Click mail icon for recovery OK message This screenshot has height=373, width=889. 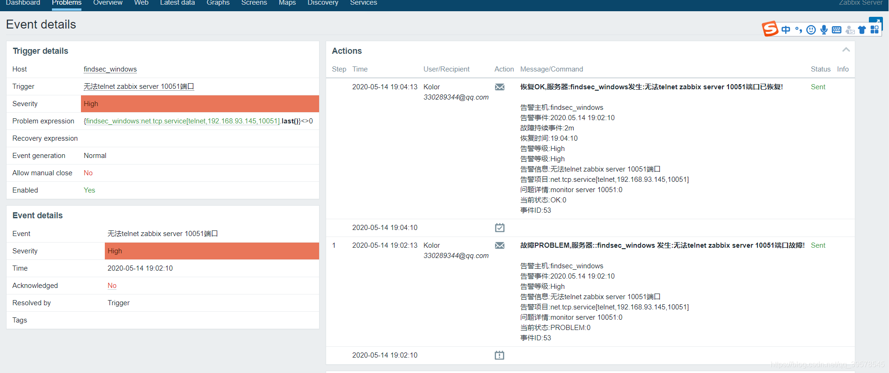[x=500, y=87]
